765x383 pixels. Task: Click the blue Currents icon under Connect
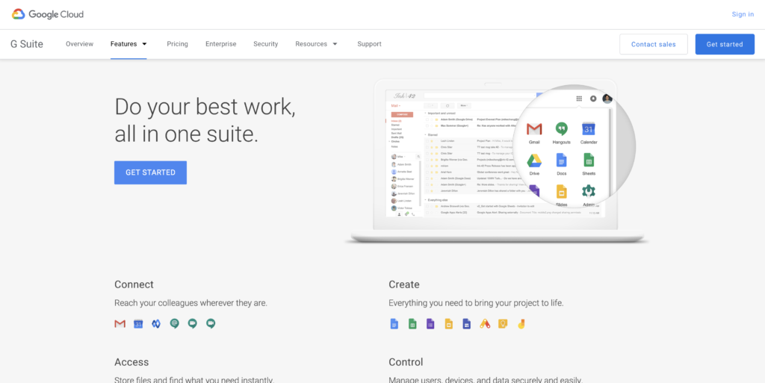(156, 323)
